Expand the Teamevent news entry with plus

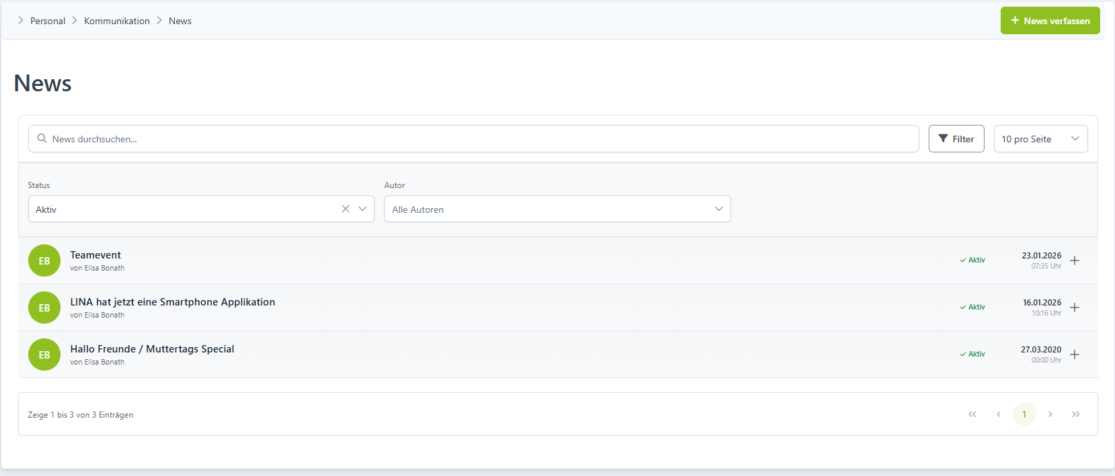1075,260
